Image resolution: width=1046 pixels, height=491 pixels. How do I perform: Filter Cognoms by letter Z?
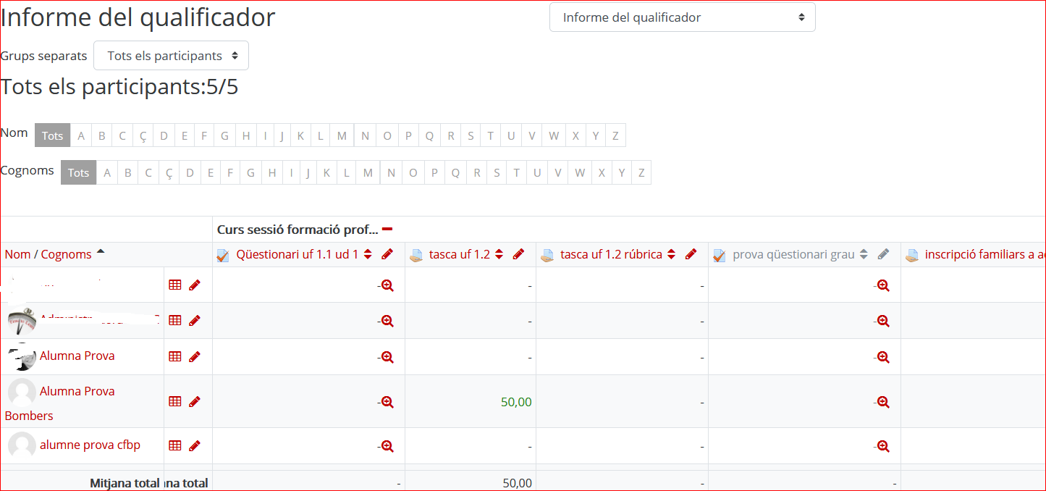coord(641,172)
